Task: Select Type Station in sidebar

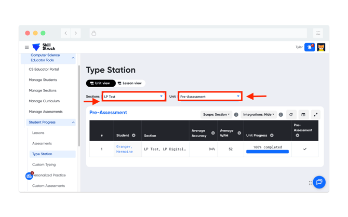Action: point(52,154)
